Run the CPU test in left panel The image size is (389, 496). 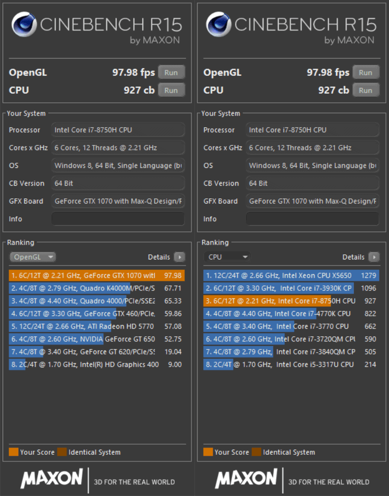(x=171, y=90)
